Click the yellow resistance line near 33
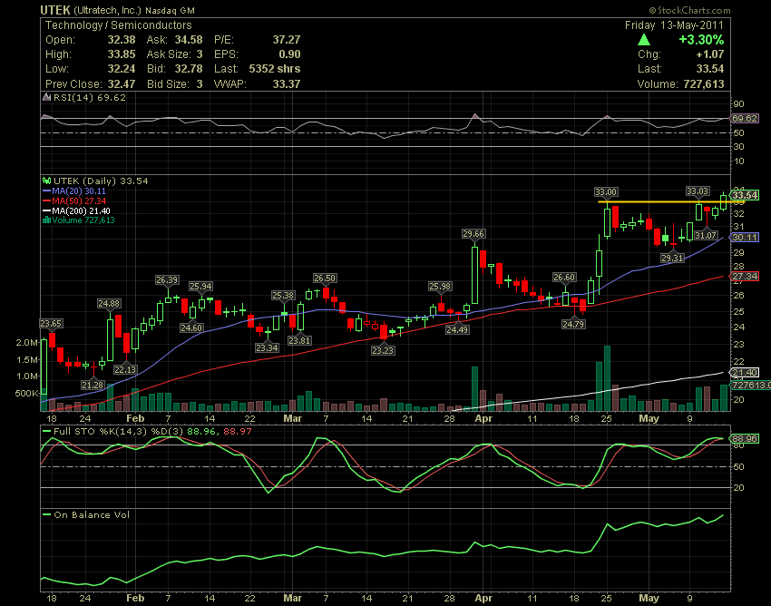The height and width of the screenshot is (606, 771). click(671, 202)
